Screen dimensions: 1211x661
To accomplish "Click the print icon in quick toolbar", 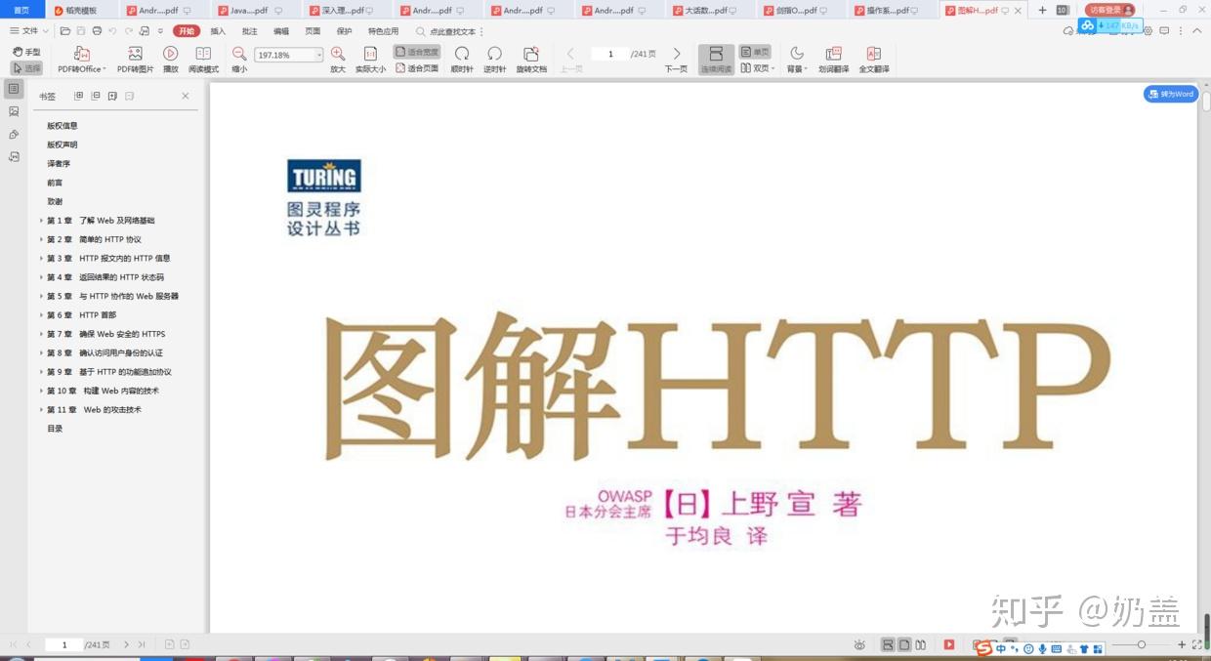I will pos(97,31).
